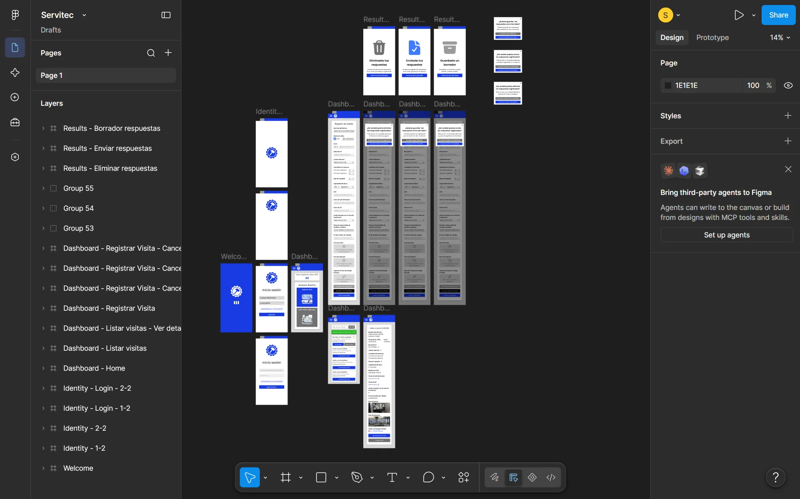
Task: Click the page background color swatch
Action: point(668,85)
